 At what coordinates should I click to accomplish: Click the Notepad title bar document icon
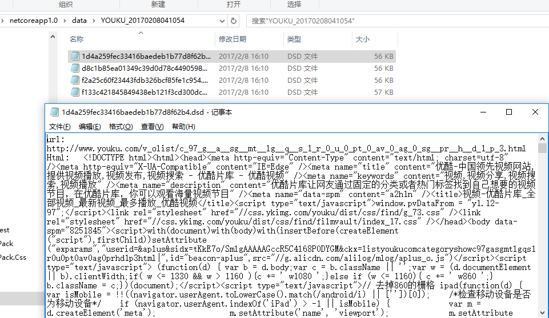coord(54,112)
